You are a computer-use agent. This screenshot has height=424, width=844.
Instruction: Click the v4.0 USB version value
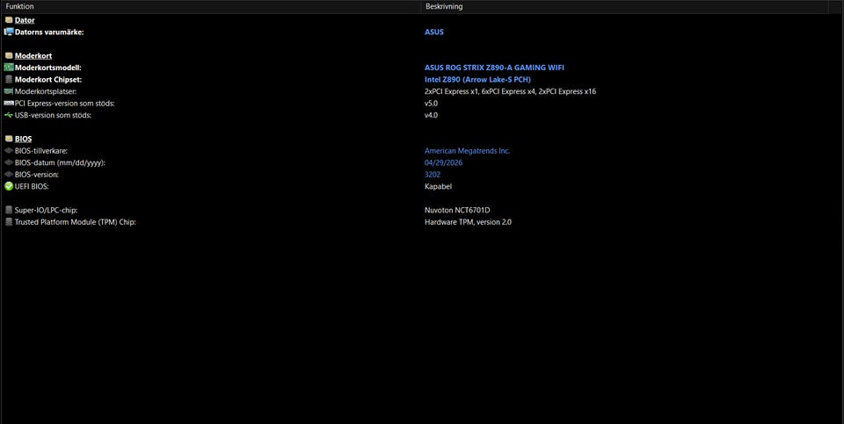pos(431,114)
